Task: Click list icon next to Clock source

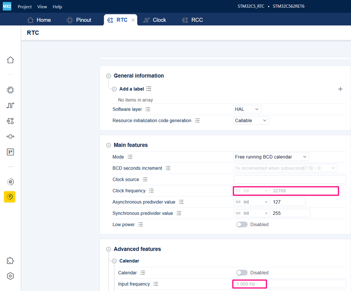Action: click(x=145, y=179)
